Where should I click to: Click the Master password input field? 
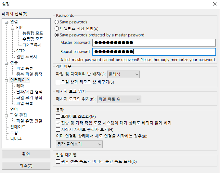(x=154, y=43)
